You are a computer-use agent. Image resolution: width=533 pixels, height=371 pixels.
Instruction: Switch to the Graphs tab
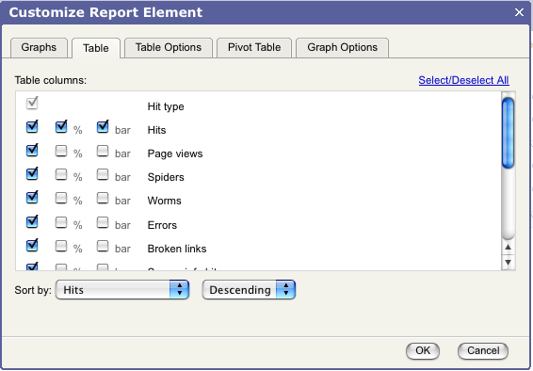pyautogui.click(x=39, y=48)
